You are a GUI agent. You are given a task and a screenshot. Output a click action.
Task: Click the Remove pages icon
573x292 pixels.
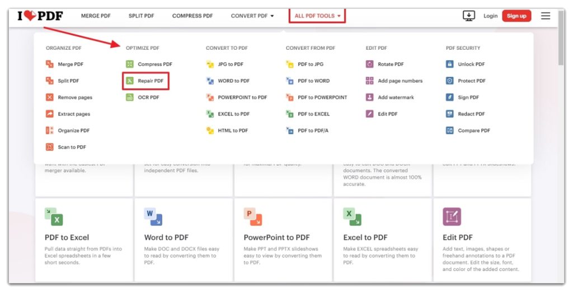click(x=49, y=97)
